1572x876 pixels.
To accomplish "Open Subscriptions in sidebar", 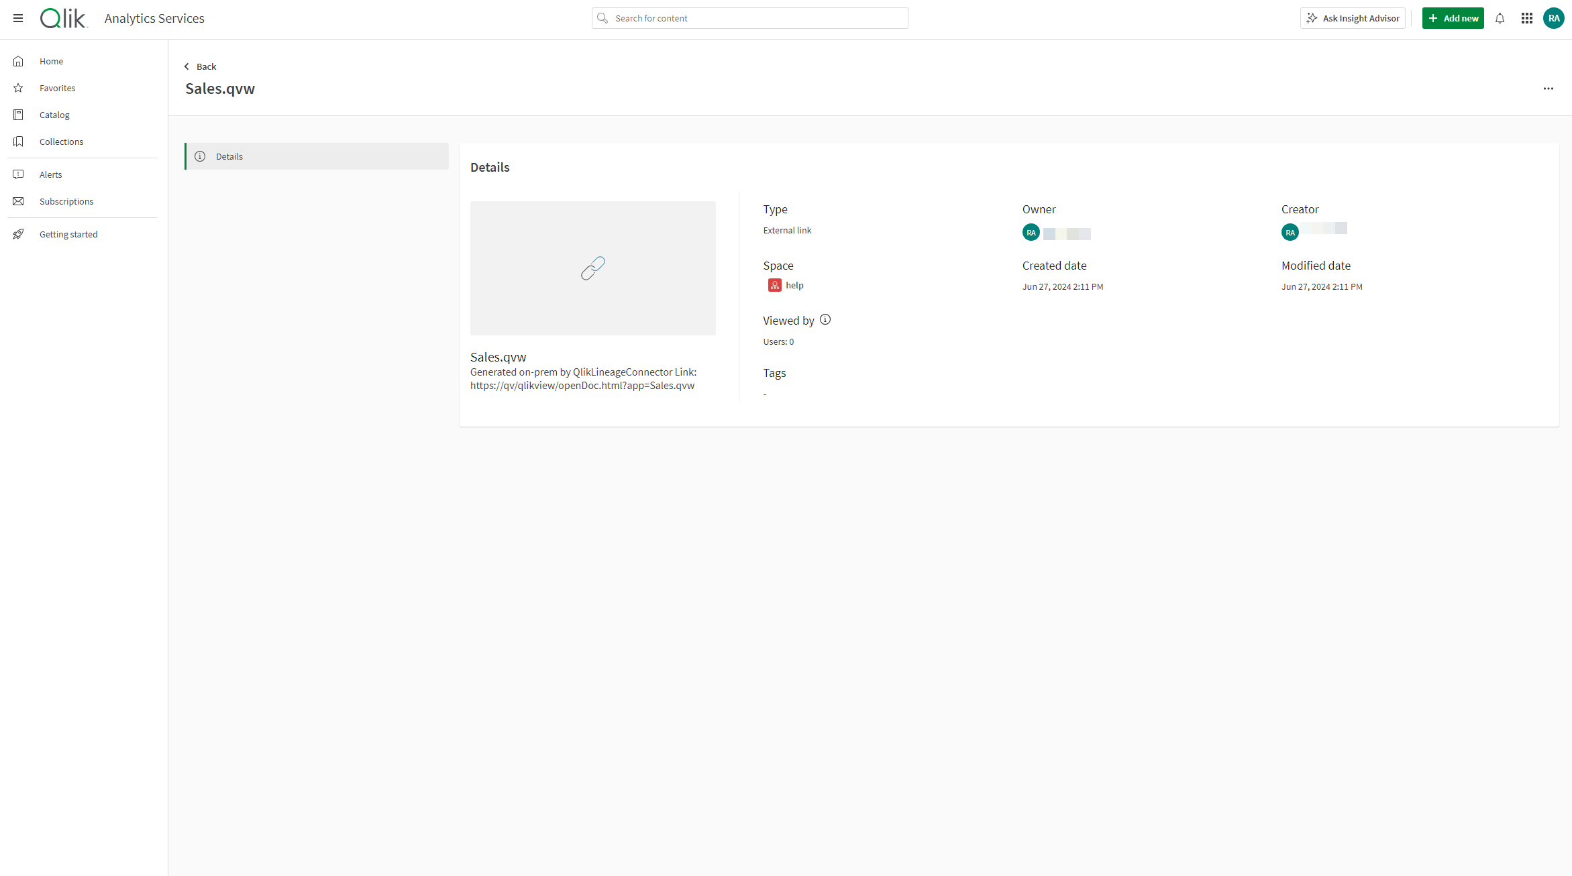I will coord(67,201).
